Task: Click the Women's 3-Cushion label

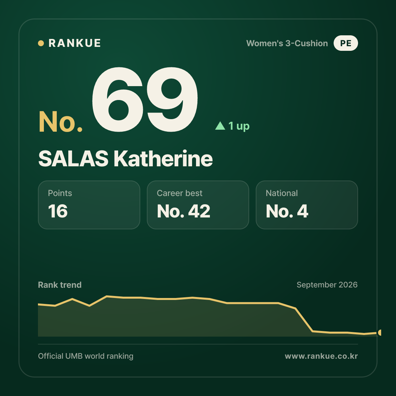Action: [x=287, y=43]
